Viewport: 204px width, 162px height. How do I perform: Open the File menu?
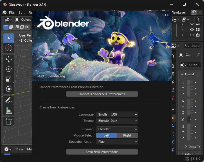click(12, 12)
